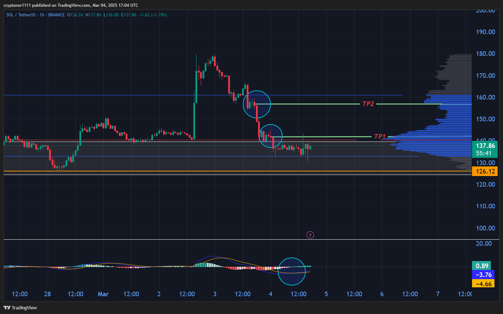Click the 190.00 price axis label
The height and width of the screenshot is (314, 503).
click(486, 32)
